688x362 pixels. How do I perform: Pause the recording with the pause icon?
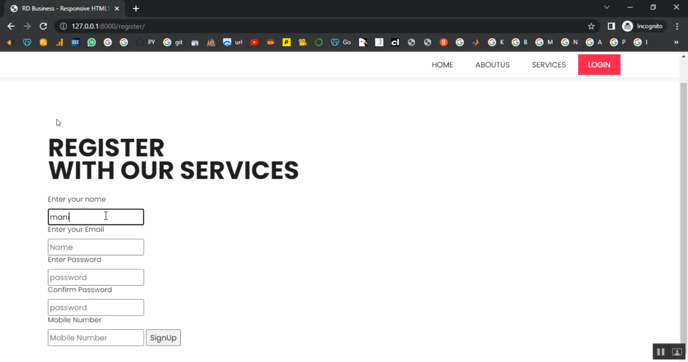click(x=660, y=352)
